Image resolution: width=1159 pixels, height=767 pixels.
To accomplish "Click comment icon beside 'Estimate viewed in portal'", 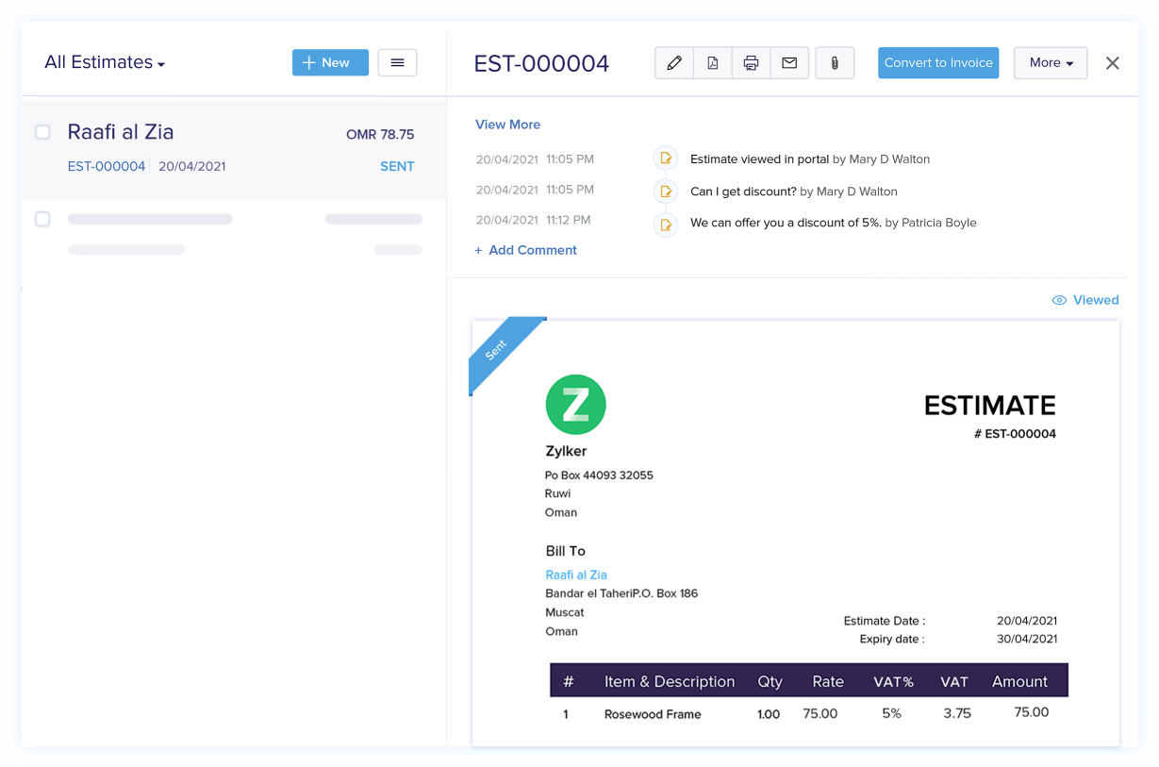I will [x=666, y=158].
